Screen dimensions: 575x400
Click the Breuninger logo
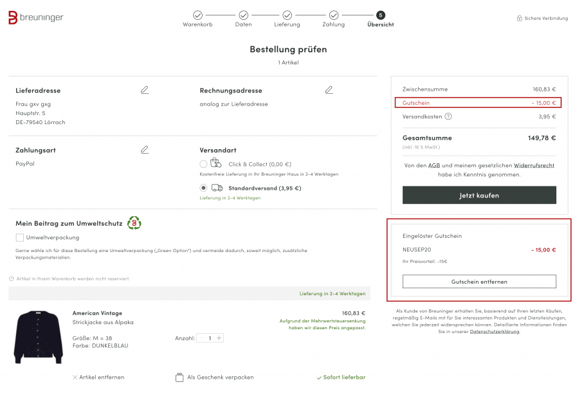tap(35, 17)
